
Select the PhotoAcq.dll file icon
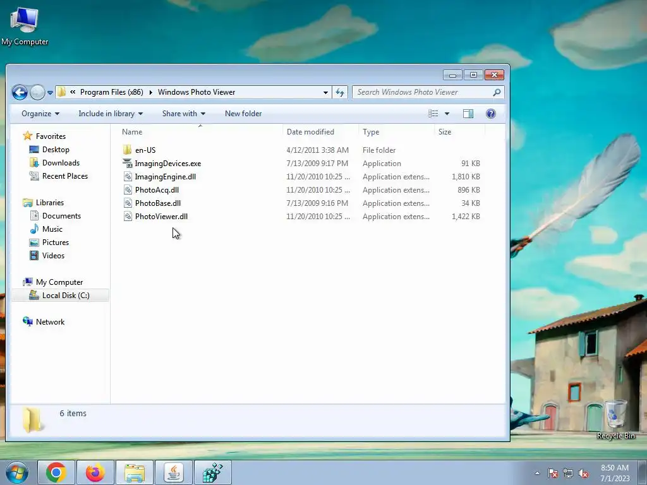128,190
